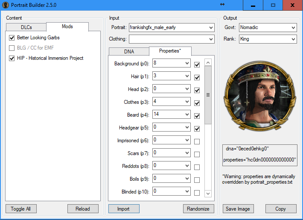Switch to the DNA tab
Viewport: 303px width, 220px height.
point(129,51)
